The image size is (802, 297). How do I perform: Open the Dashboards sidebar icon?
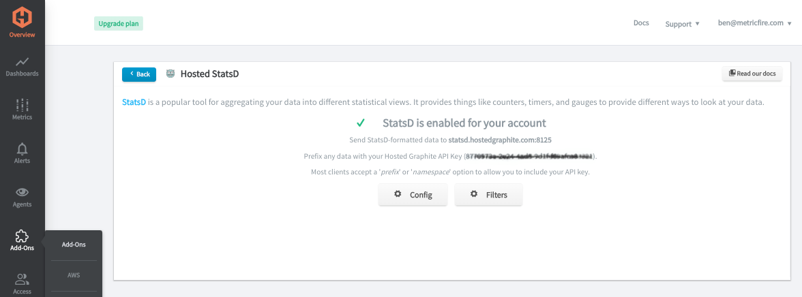22,62
